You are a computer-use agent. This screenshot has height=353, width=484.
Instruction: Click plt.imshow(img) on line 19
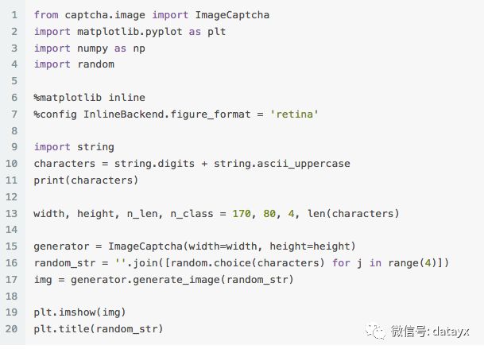click(80, 312)
